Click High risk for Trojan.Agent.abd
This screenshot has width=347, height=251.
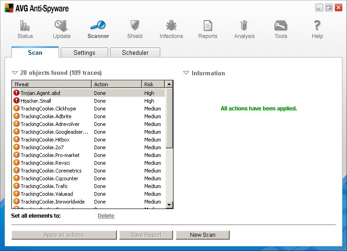pos(149,93)
